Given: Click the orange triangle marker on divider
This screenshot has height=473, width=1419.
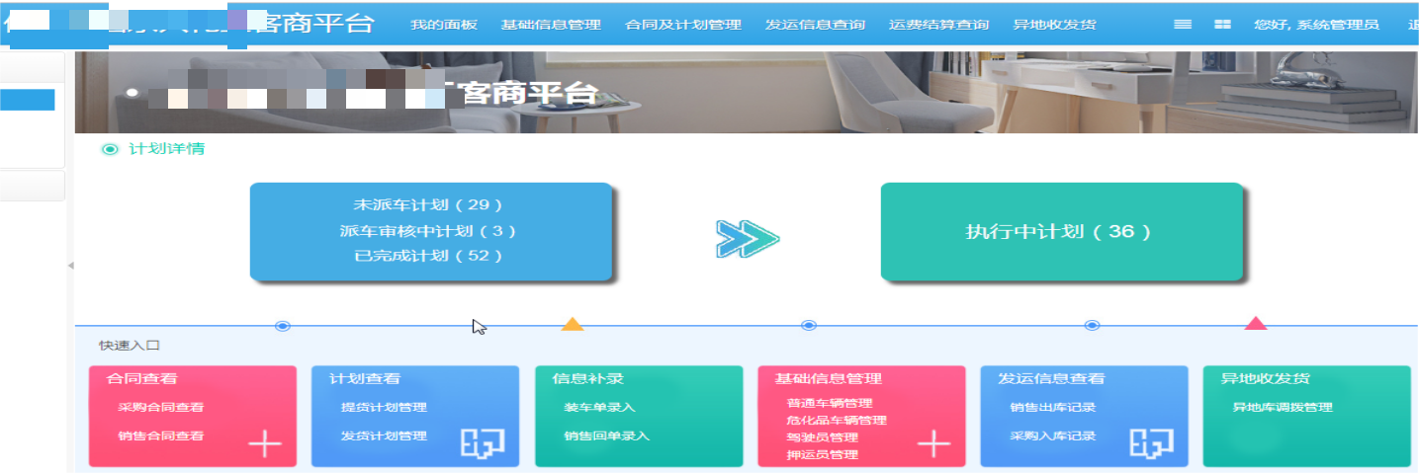Looking at the screenshot, I should pos(573,324).
